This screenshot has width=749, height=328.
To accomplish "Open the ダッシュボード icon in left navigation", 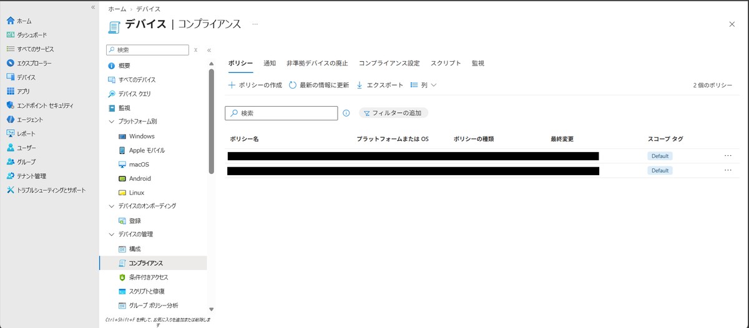I will [x=10, y=35].
